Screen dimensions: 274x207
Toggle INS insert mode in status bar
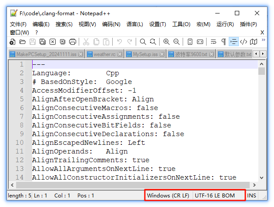pyautogui.click(x=251, y=195)
